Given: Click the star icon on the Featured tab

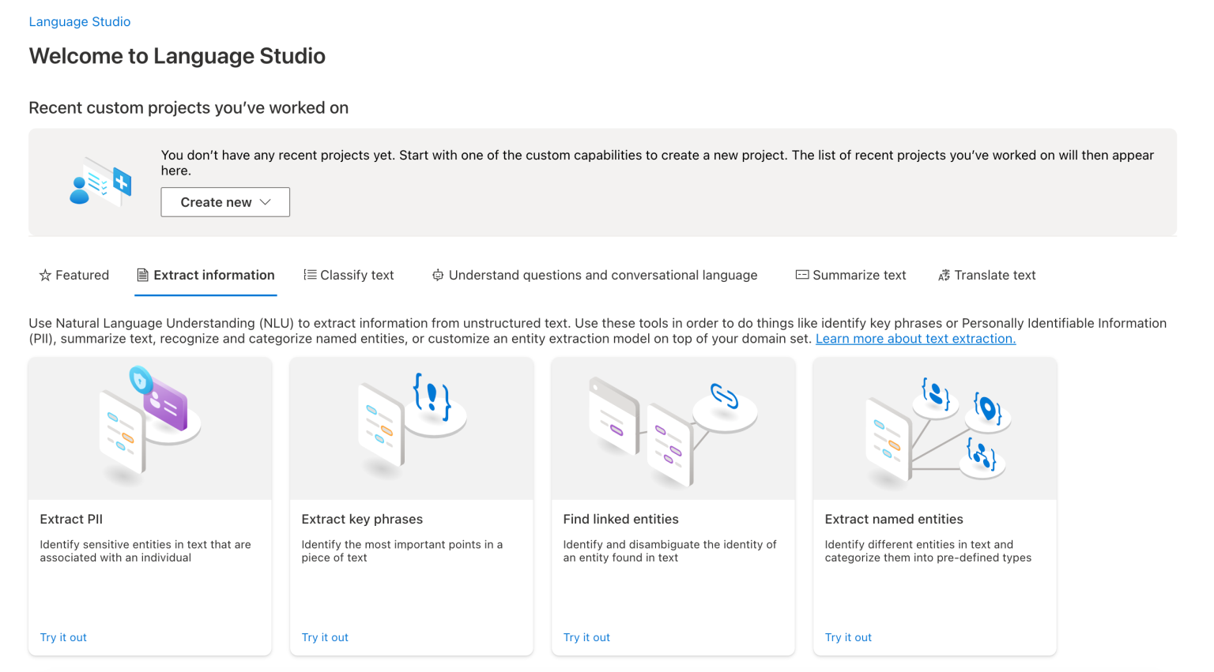Looking at the screenshot, I should point(44,275).
